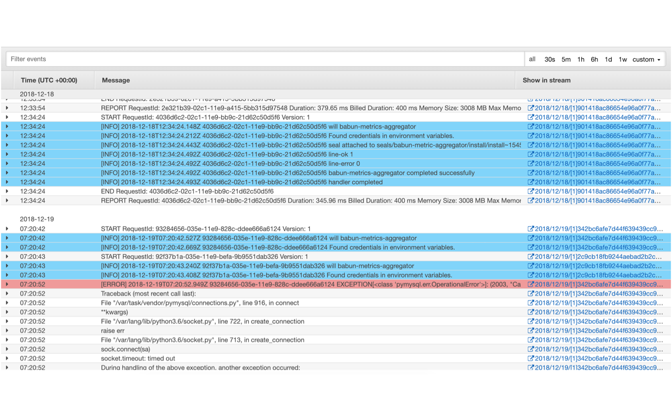Open stream icon on line-error 0 row
This screenshot has width=672, height=420.
530,164
